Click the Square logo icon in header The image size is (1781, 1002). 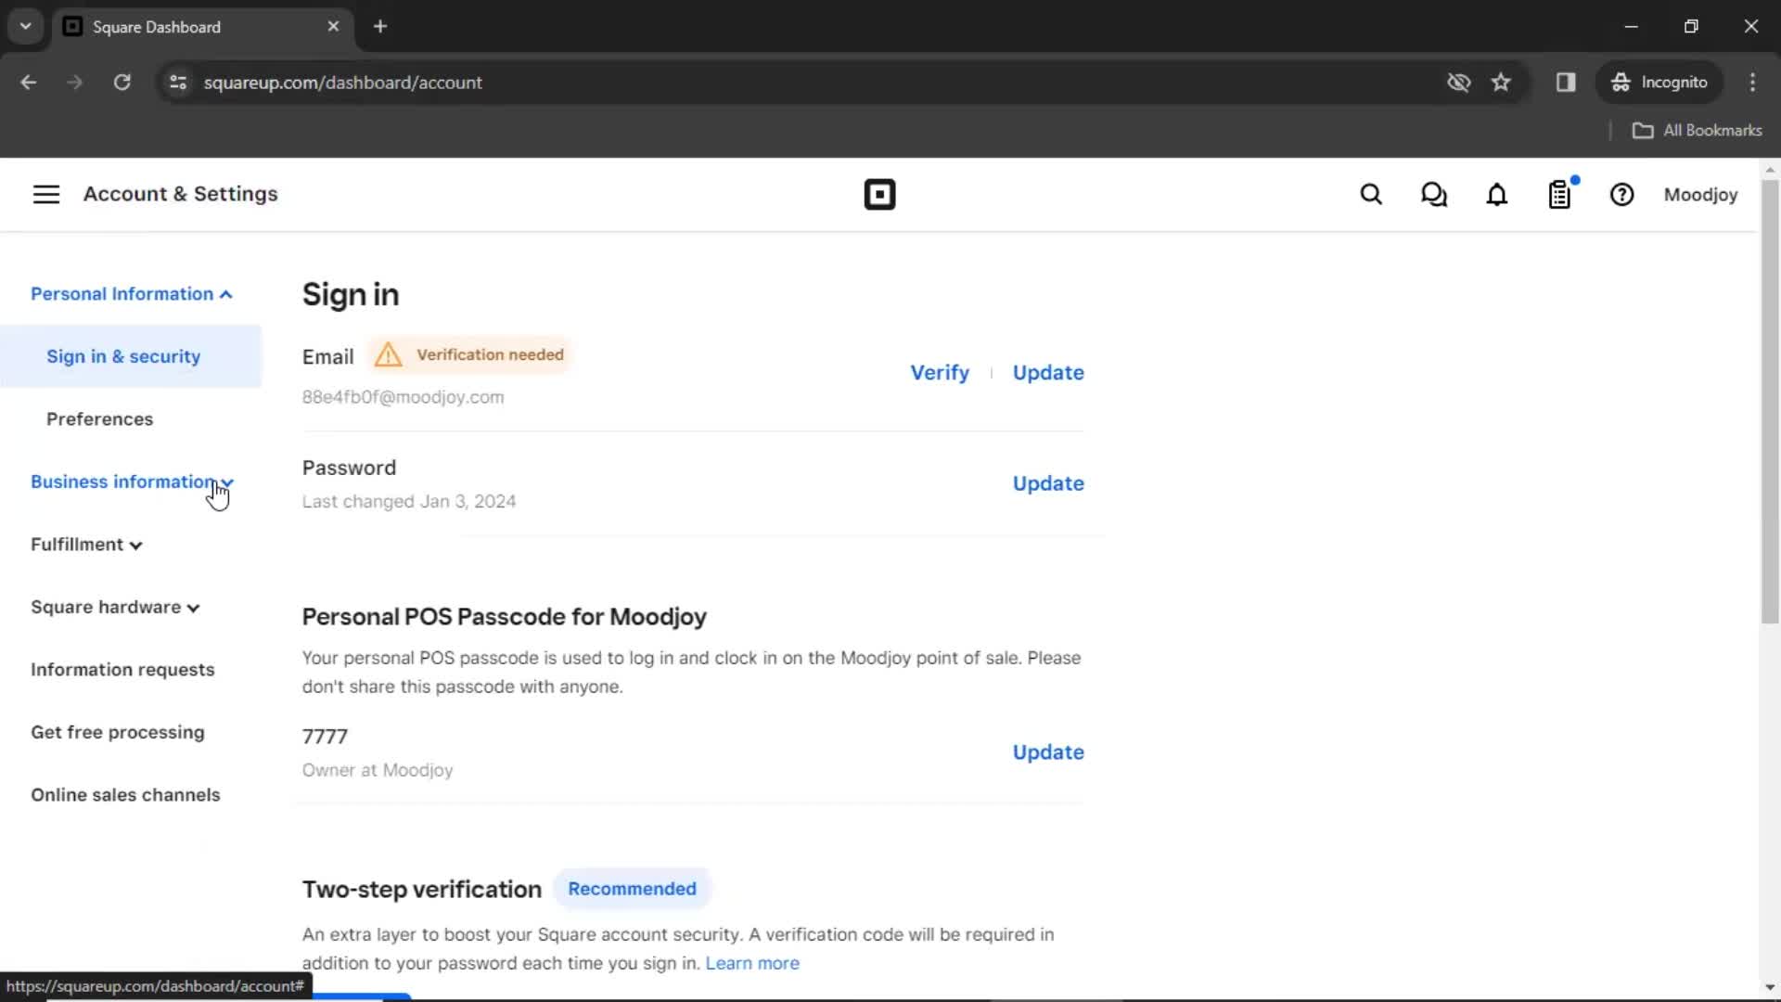(x=879, y=195)
